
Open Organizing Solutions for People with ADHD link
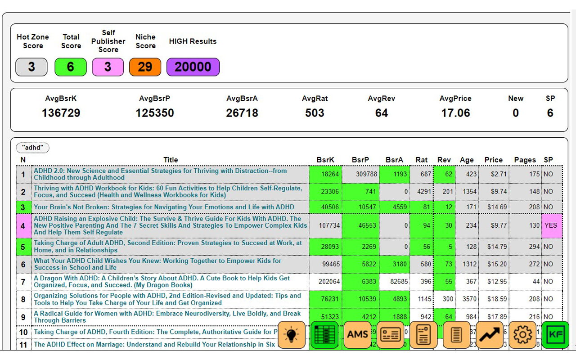(x=167, y=299)
